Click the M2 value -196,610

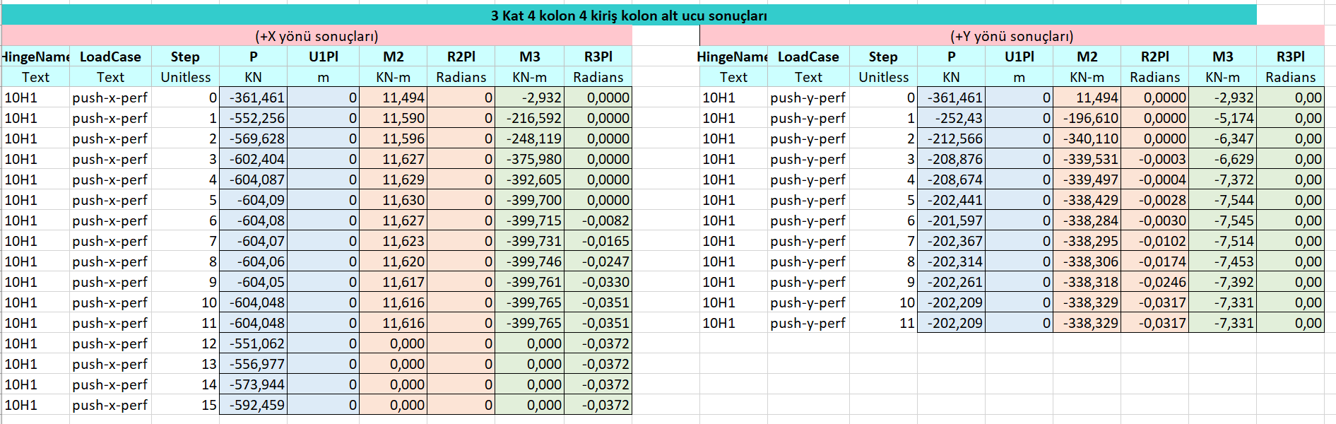pos(1087,118)
